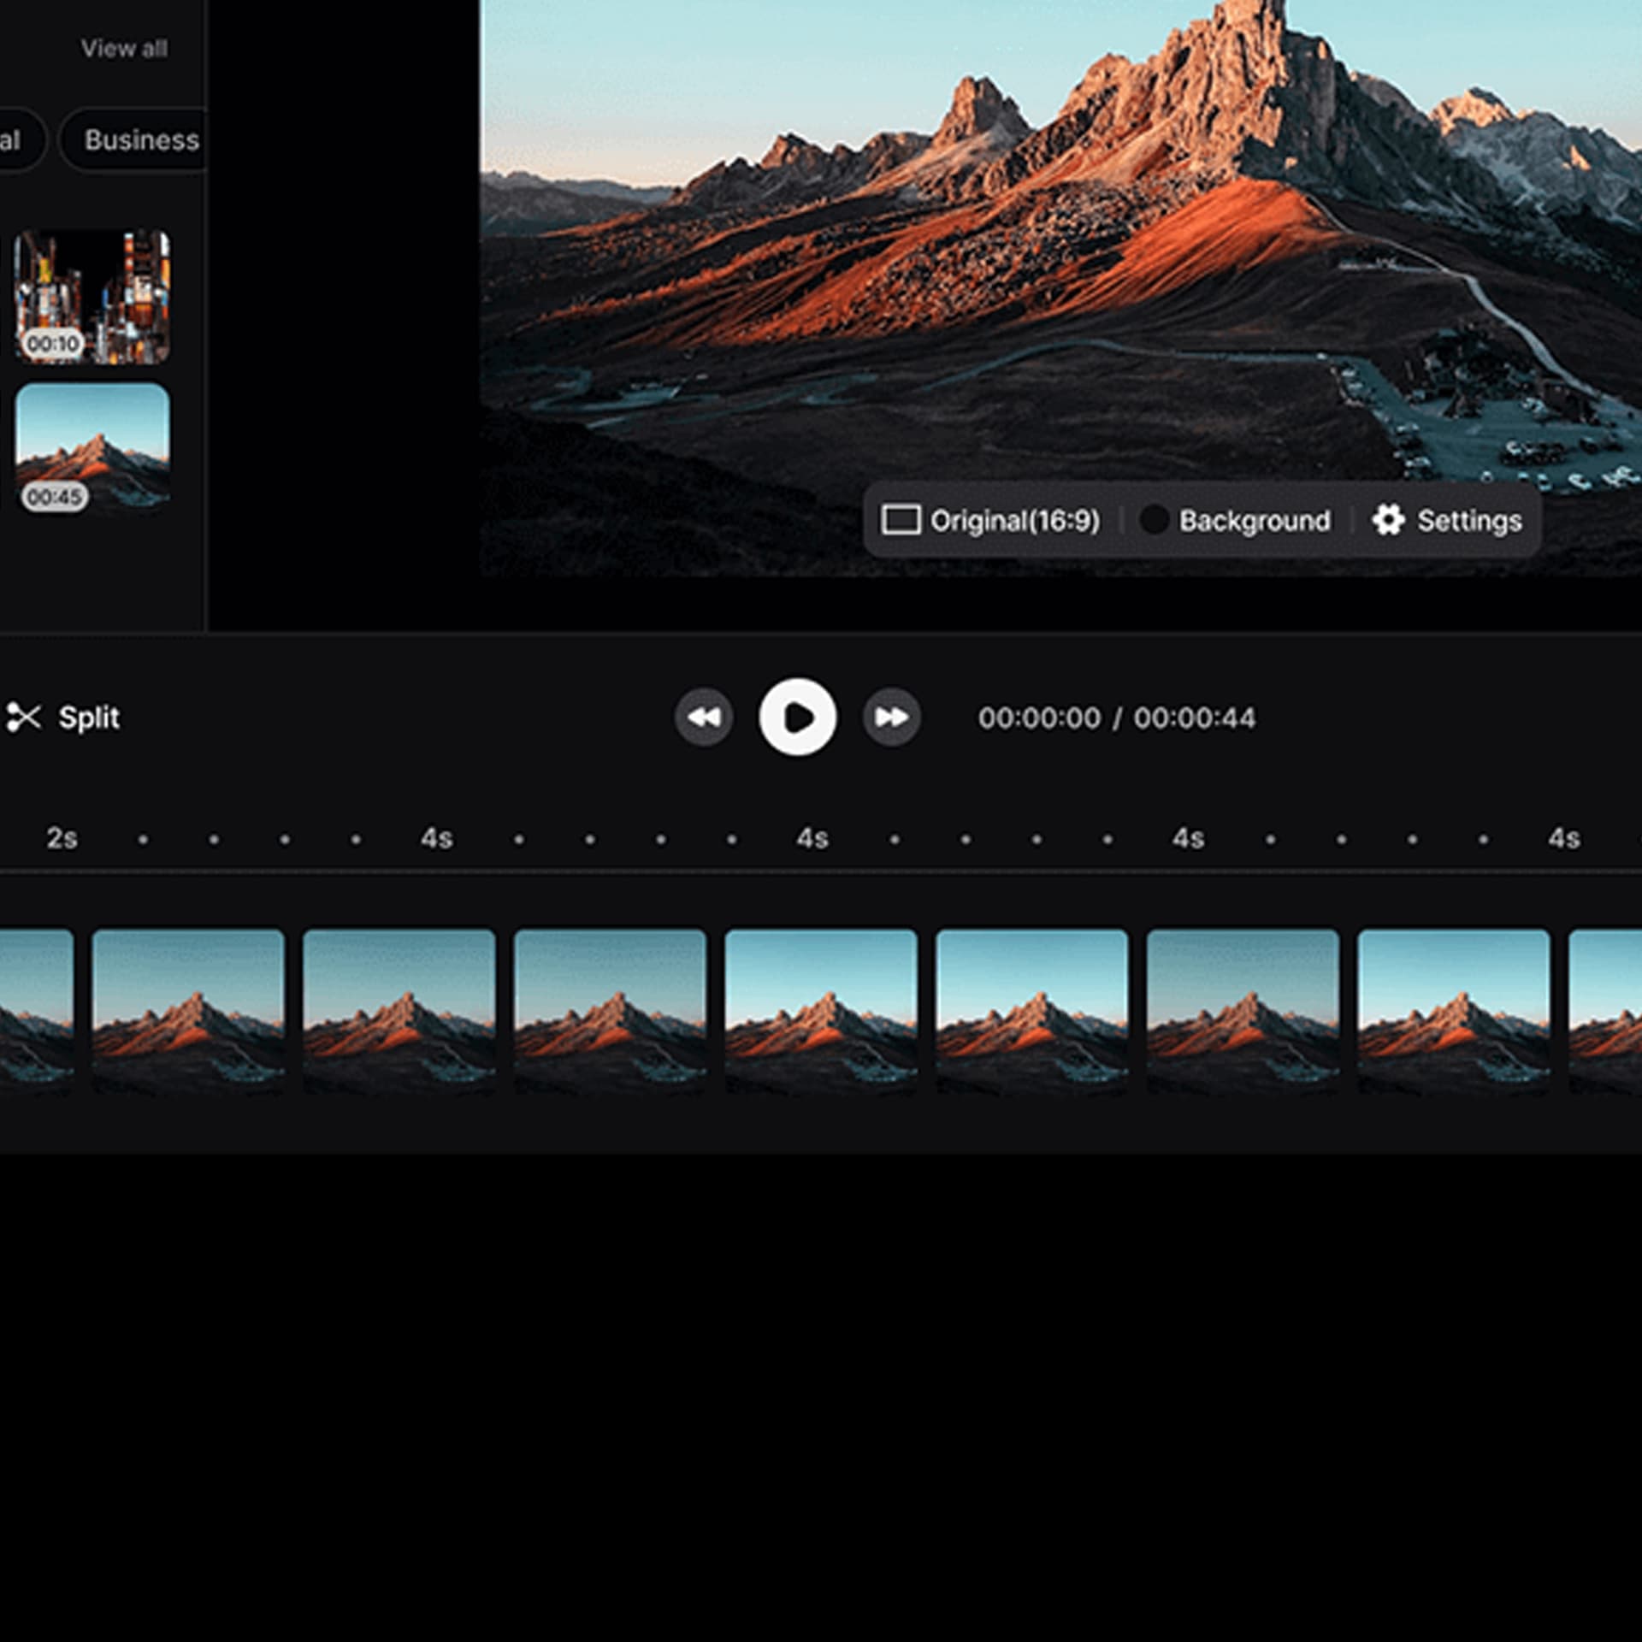Click the current time 00:00:00
Screen dimensions: 1642x1642
[x=1039, y=718]
